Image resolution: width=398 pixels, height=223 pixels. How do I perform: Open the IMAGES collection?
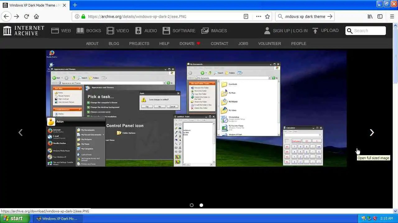214,31
